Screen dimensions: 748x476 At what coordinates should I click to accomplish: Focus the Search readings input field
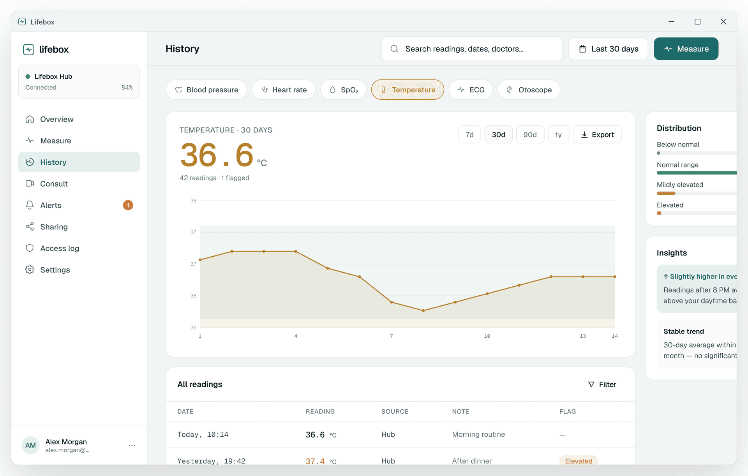tap(472, 49)
